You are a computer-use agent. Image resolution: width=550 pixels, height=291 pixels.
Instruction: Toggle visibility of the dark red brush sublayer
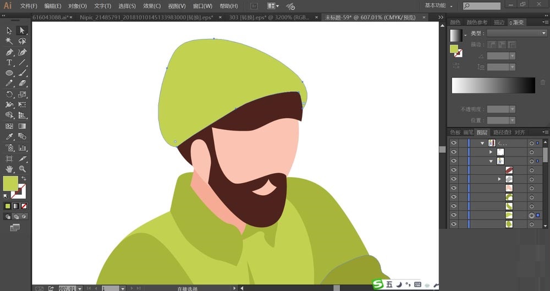[x=454, y=170]
